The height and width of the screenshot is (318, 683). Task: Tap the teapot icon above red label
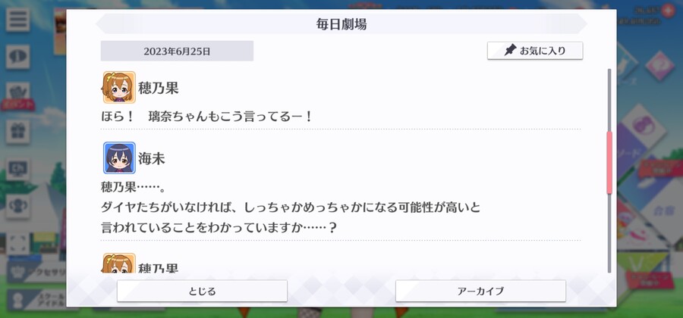(x=18, y=92)
